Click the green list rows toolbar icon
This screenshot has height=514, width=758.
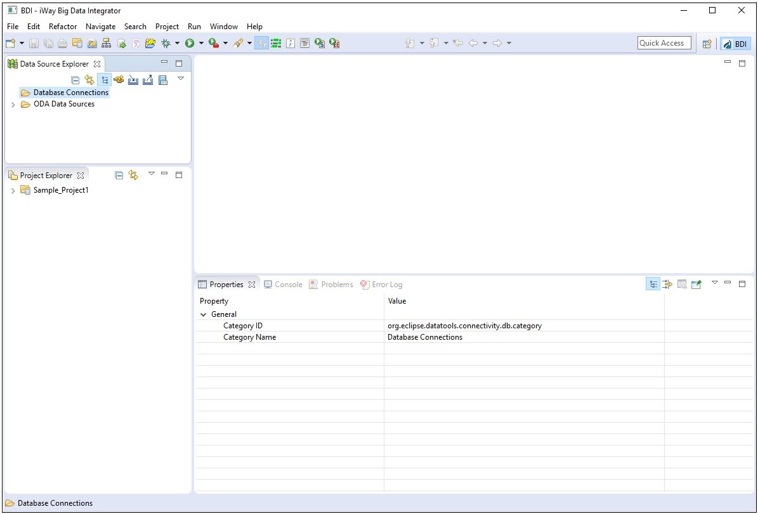[x=276, y=44]
